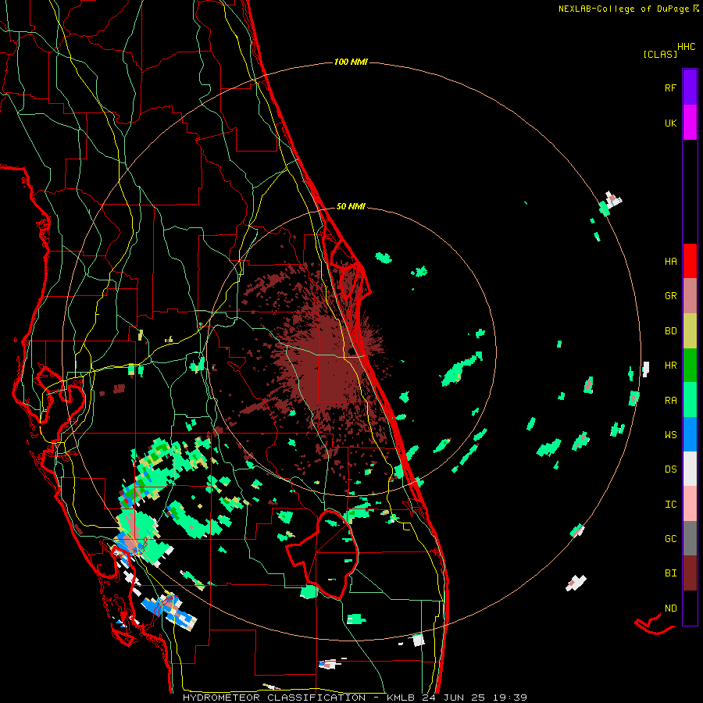Click the ND legend label
The height and width of the screenshot is (703, 703).
point(670,608)
